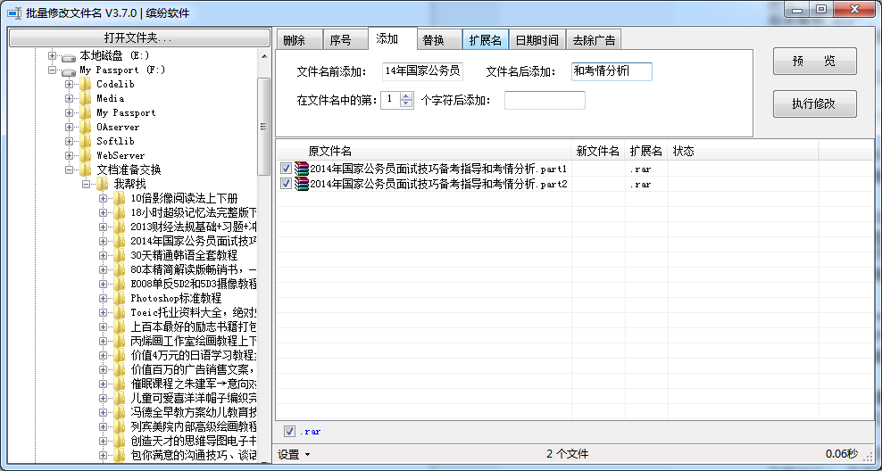Image resolution: width=882 pixels, height=471 pixels.
Task: Click the 文件名后添加 input field
Action: point(612,71)
